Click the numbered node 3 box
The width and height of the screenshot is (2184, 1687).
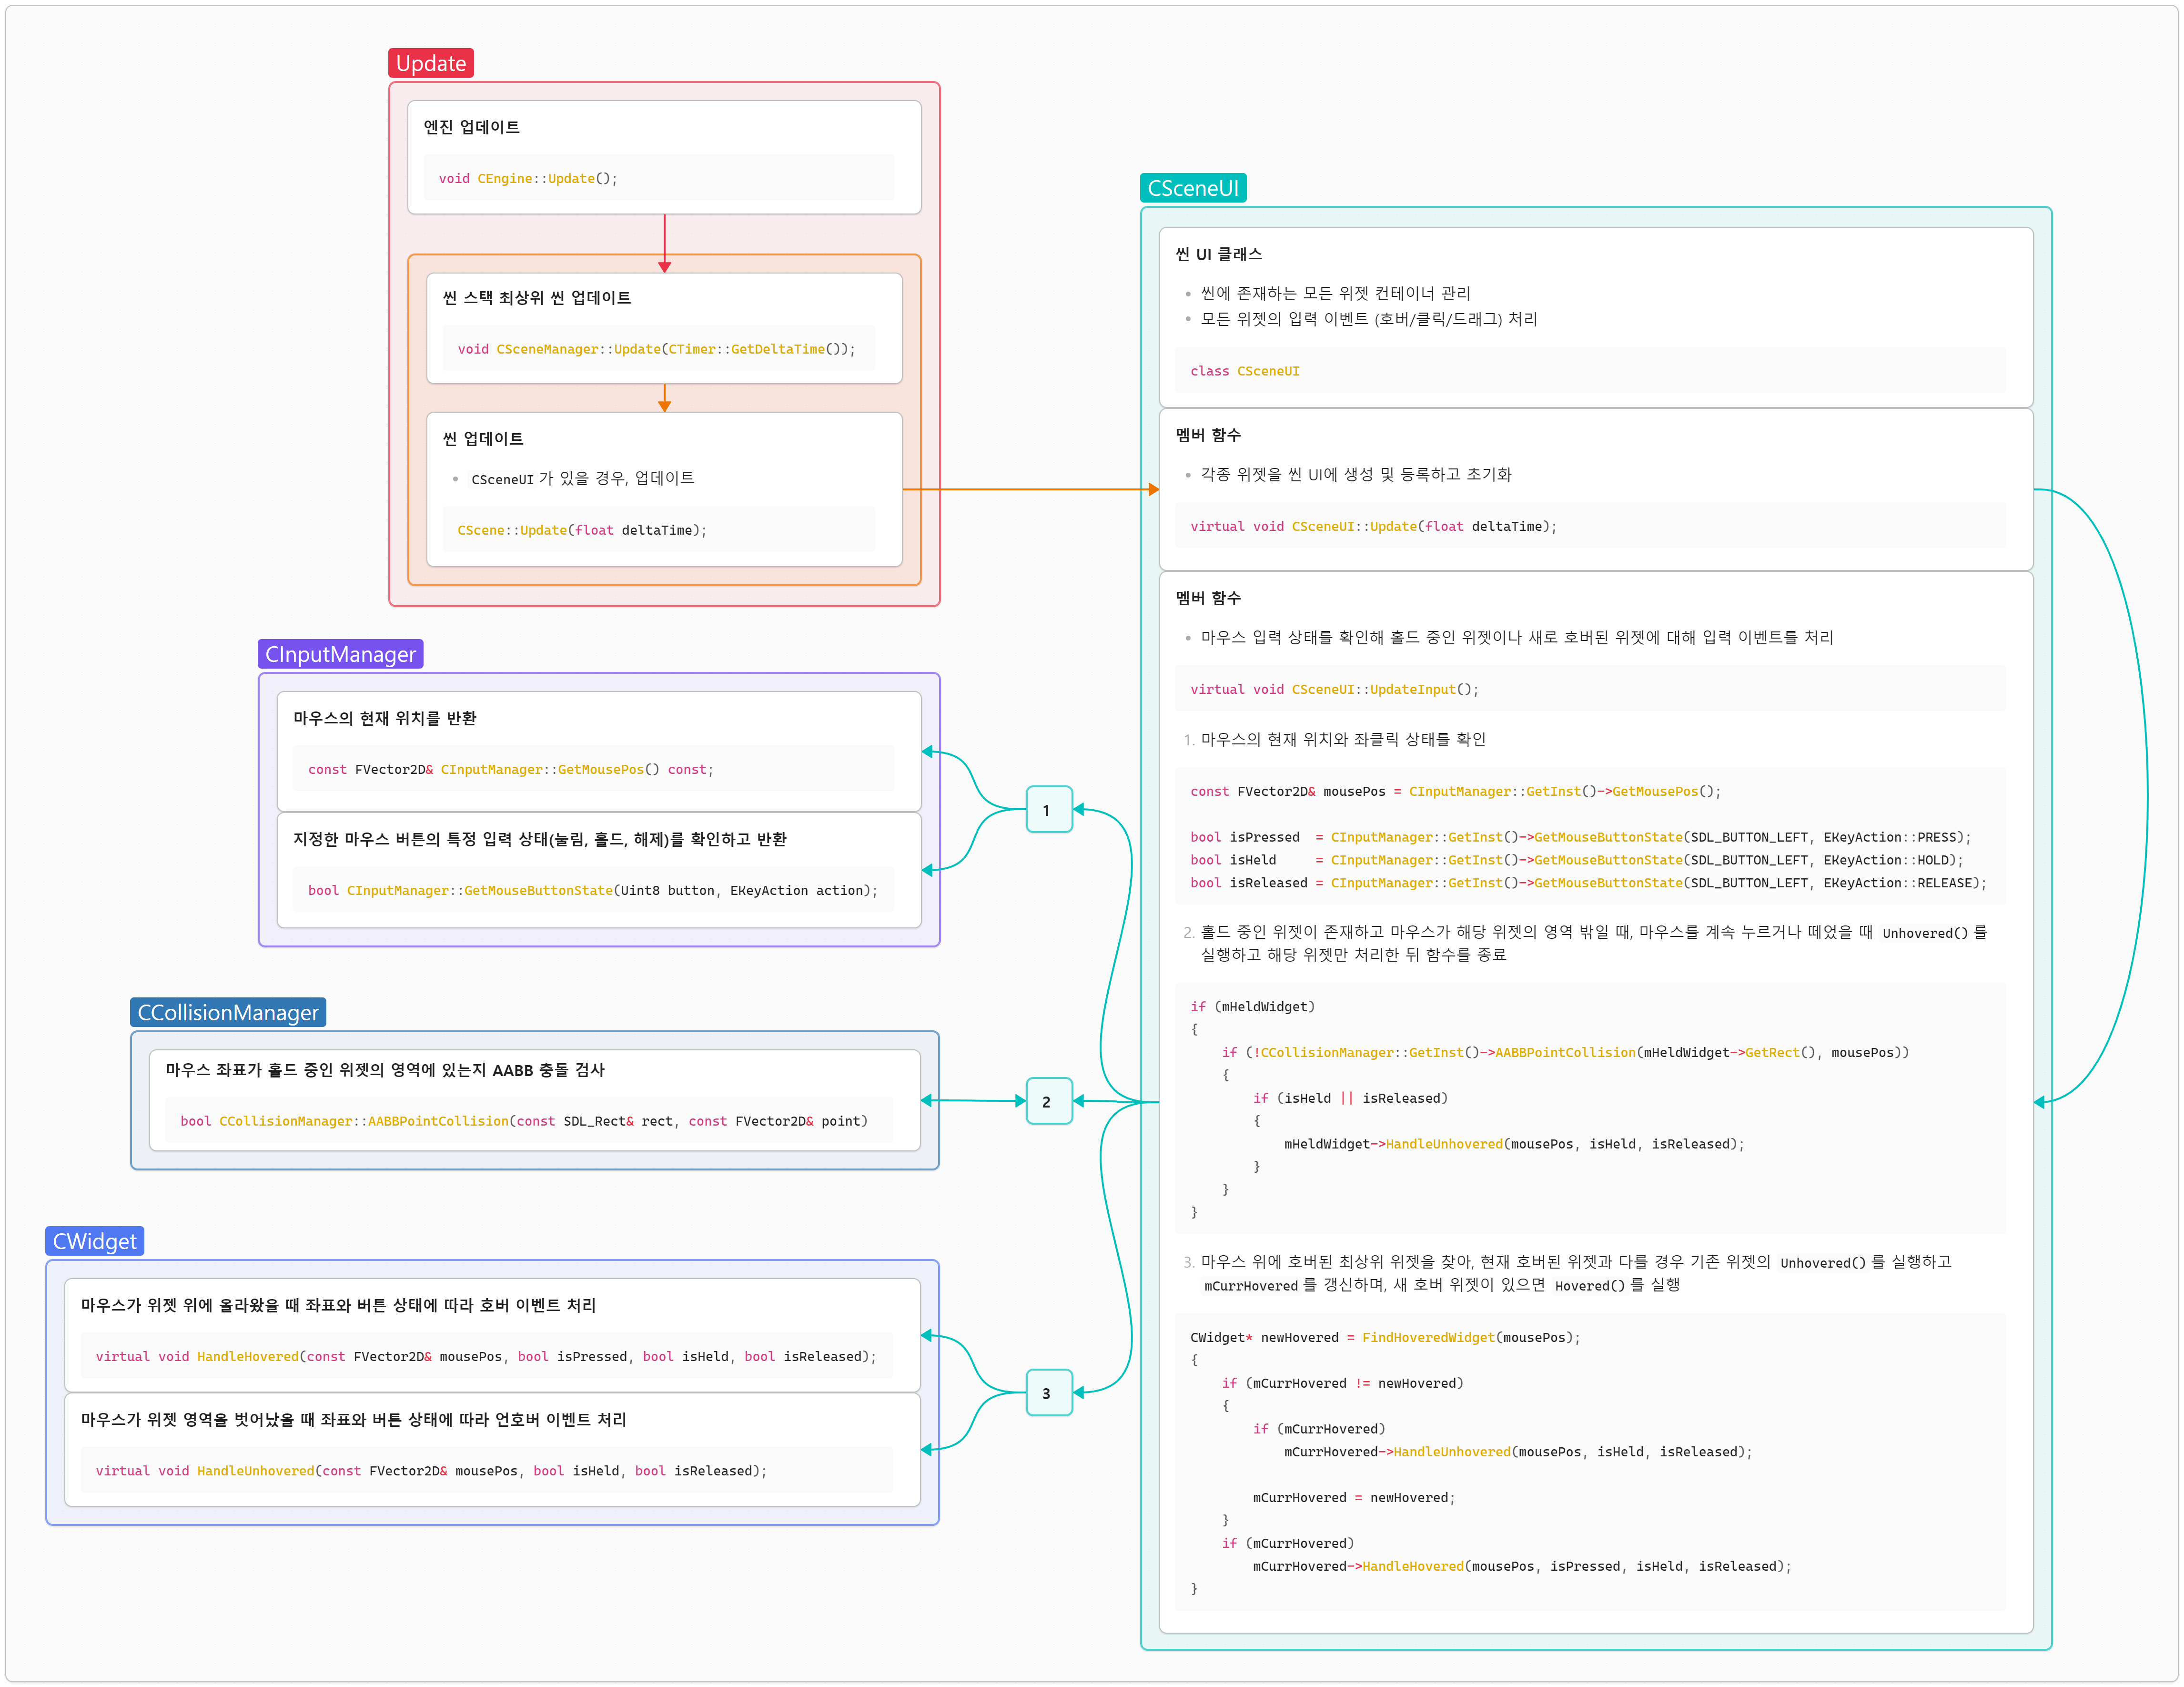click(x=1048, y=1393)
